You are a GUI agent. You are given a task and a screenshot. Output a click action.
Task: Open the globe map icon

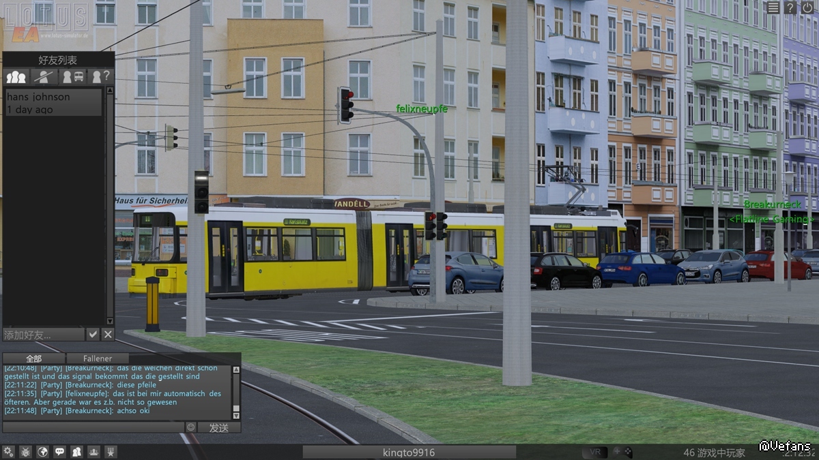coord(43,452)
